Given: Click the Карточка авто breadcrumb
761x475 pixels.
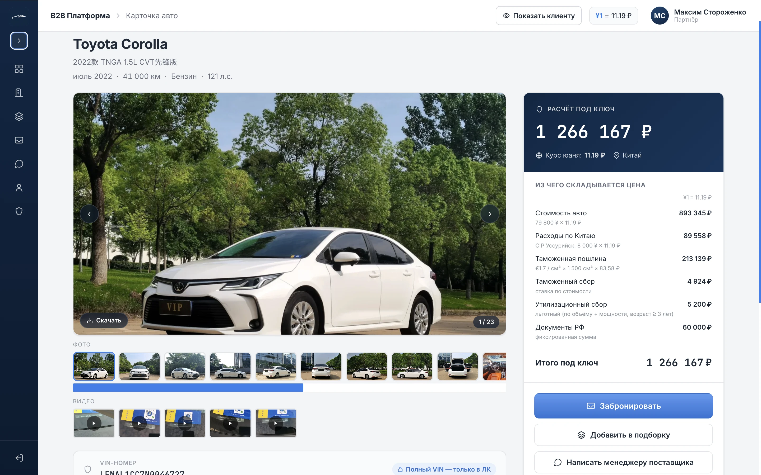Looking at the screenshot, I should click(152, 16).
